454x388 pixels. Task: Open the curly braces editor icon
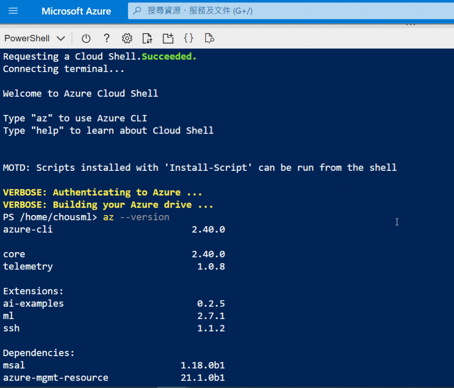point(188,38)
